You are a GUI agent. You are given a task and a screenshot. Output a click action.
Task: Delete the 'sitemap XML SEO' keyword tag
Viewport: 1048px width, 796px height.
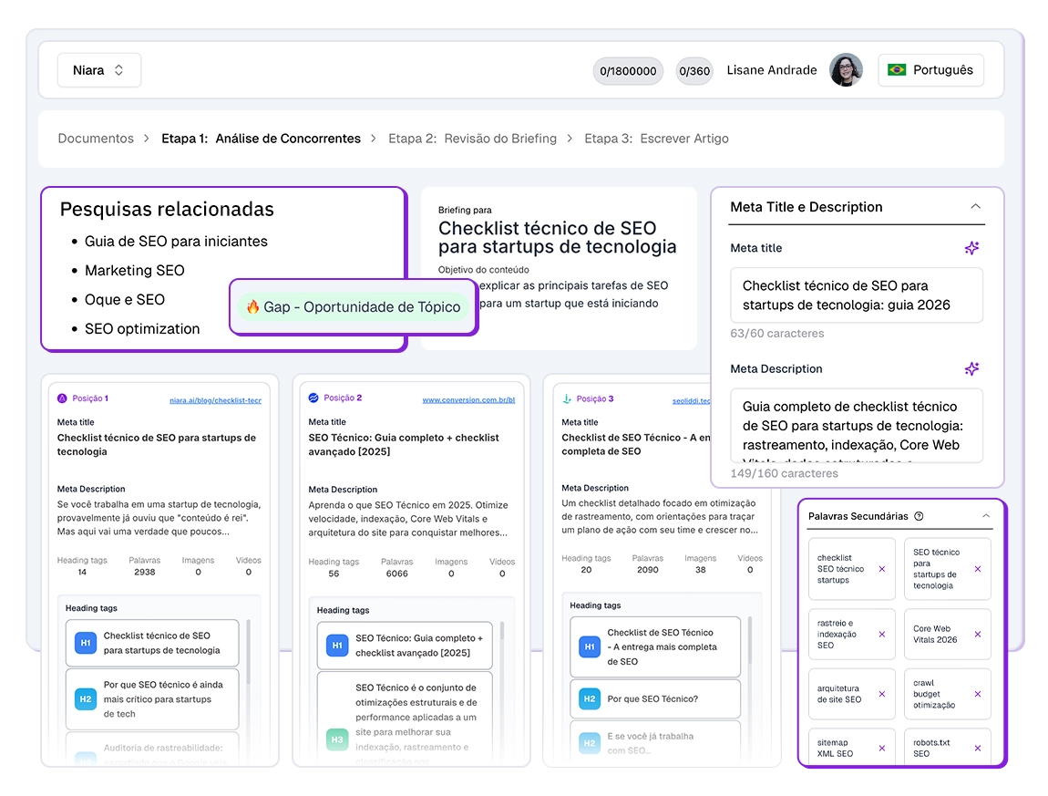(x=881, y=749)
